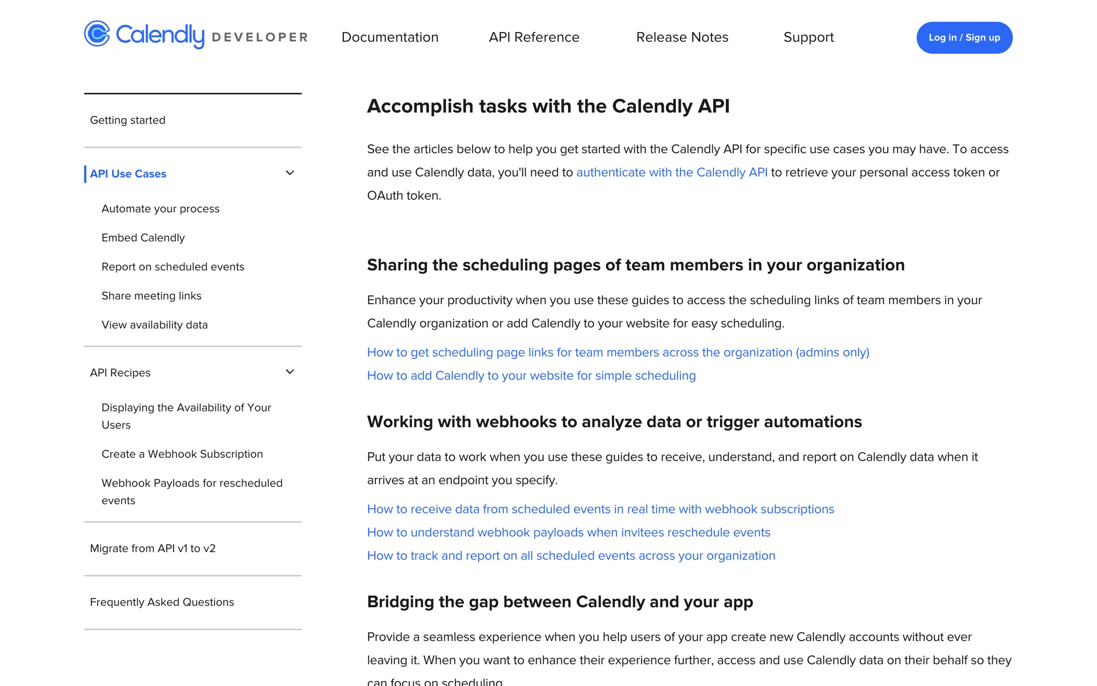The image size is (1097, 686).
Task: Open Report on scheduled events item
Action: click(x=173, y=267)
